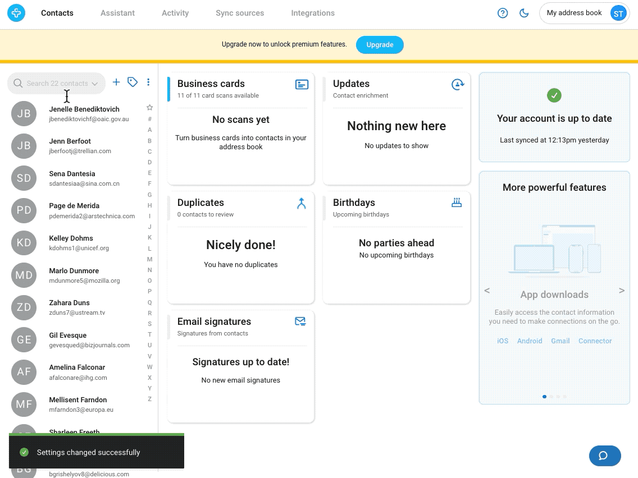
Task: Click the GE avatar of Gil Evesque
Action: tap(24, 340)
